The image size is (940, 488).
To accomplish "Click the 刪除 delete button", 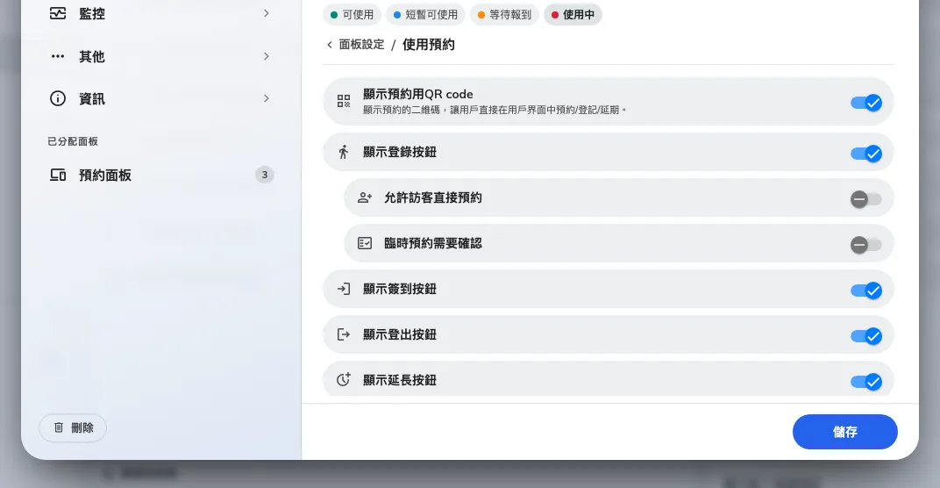I will coord(73,428).
